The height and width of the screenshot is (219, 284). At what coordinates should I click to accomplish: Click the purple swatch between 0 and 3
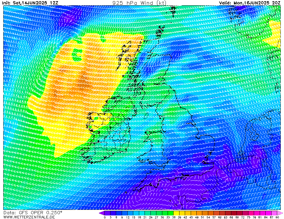[x=107, y=213]
